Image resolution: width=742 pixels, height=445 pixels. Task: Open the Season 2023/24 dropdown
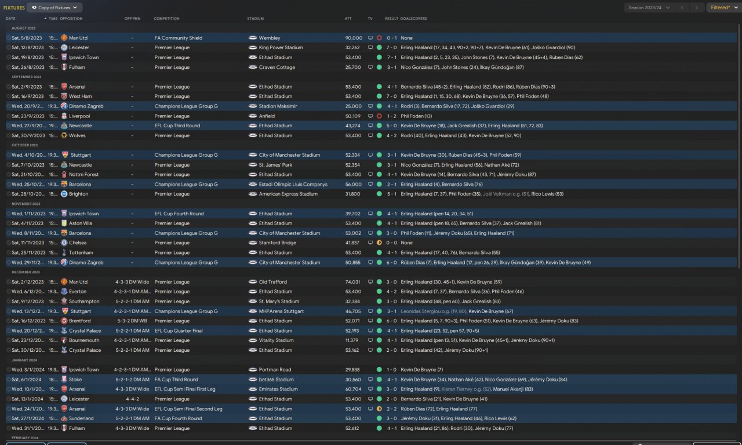point(649,8)
